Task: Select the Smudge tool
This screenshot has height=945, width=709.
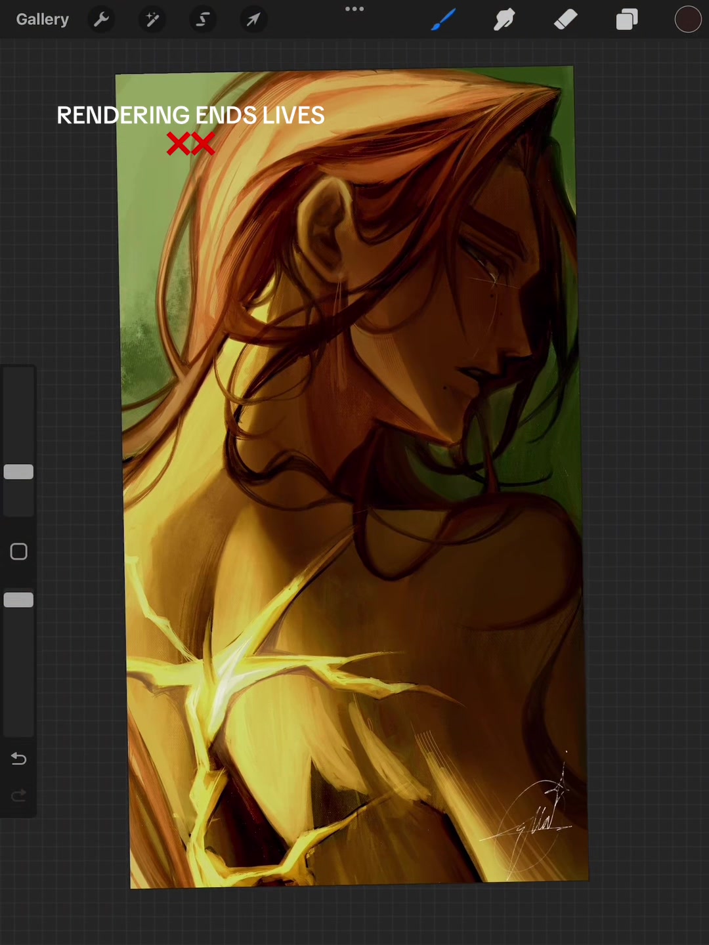Action: (504, 20)
